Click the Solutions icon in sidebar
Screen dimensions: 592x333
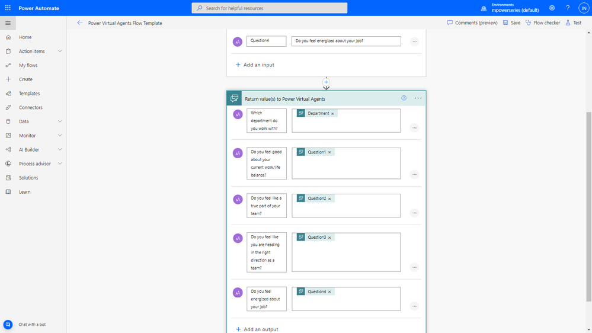pyautogui.click(x=8, y=177)
